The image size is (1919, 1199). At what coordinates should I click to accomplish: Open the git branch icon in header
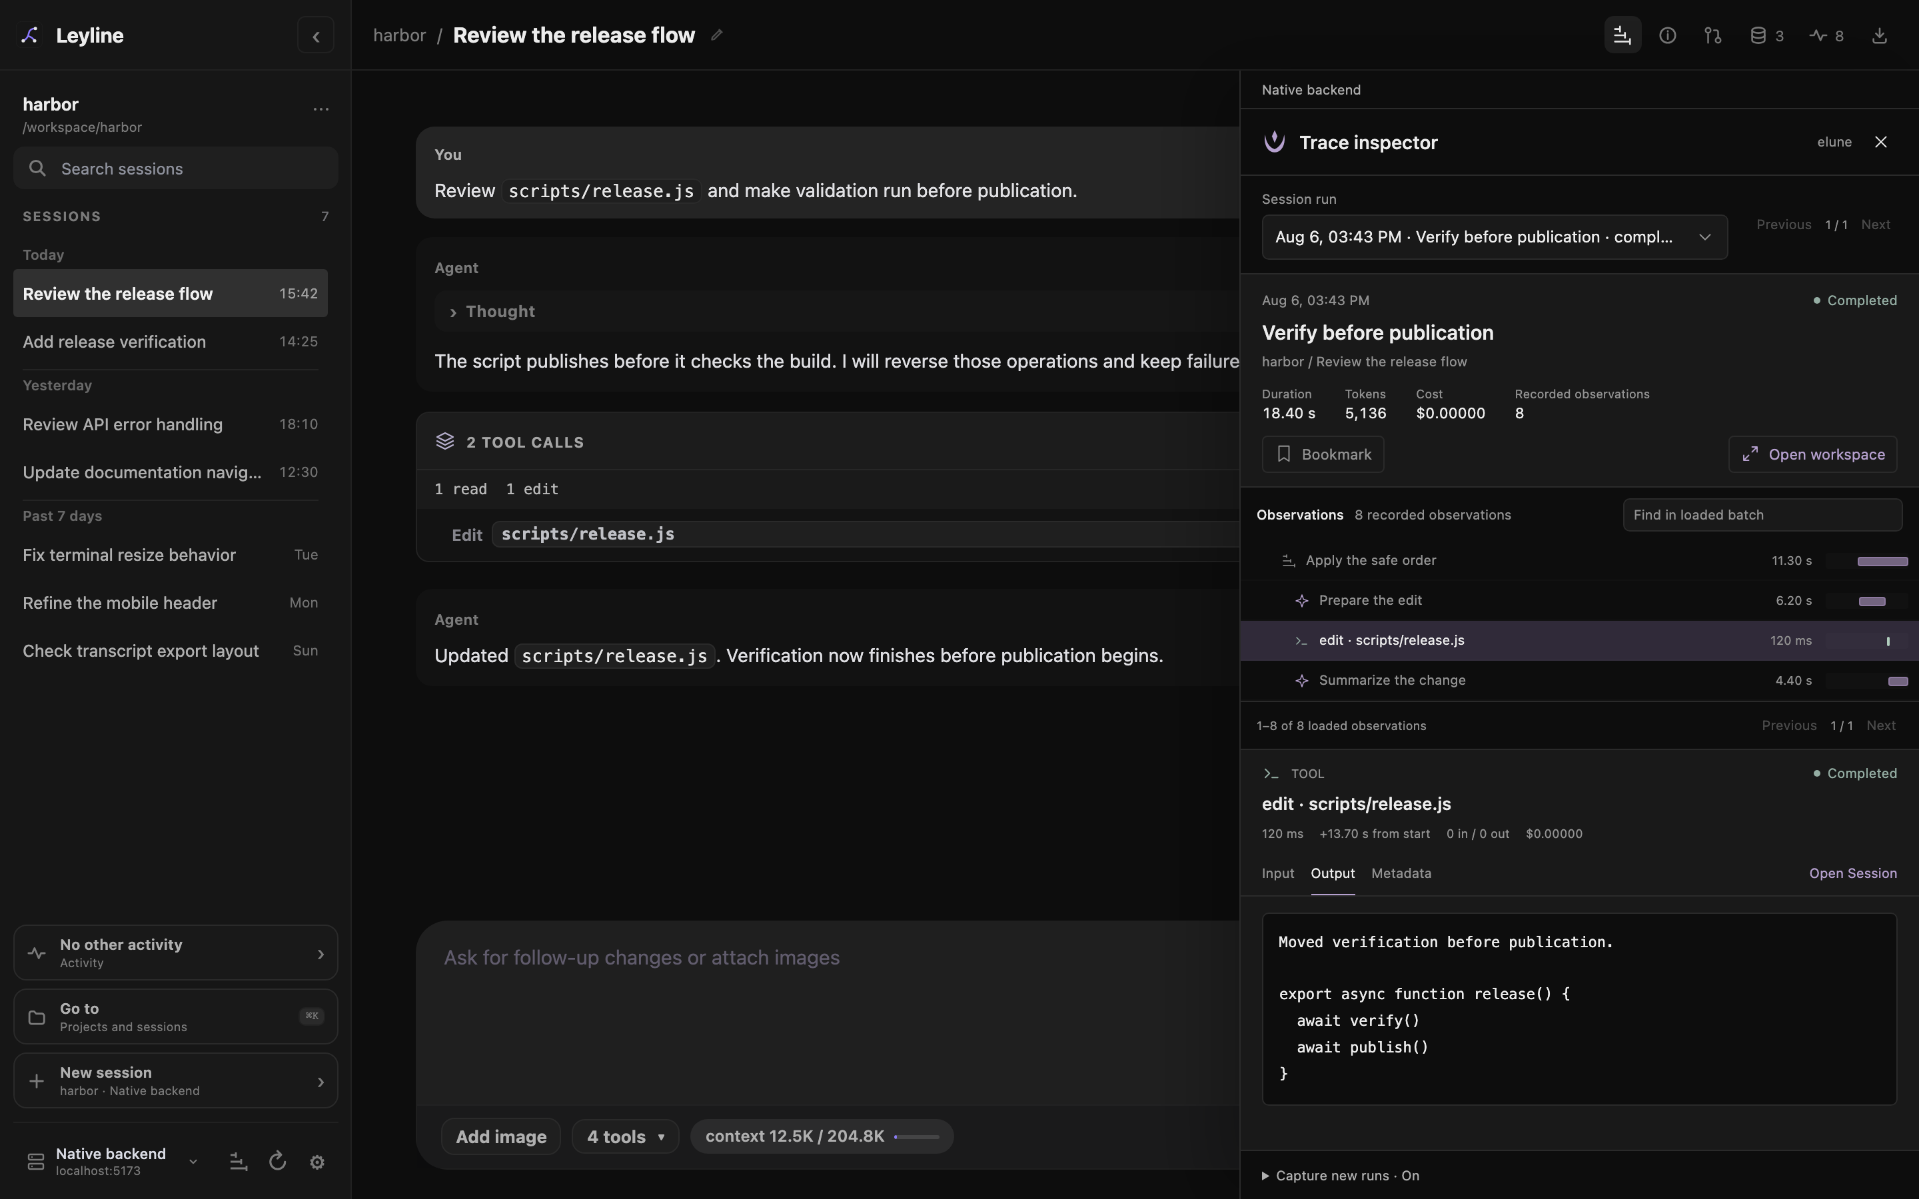(1713, 36)
